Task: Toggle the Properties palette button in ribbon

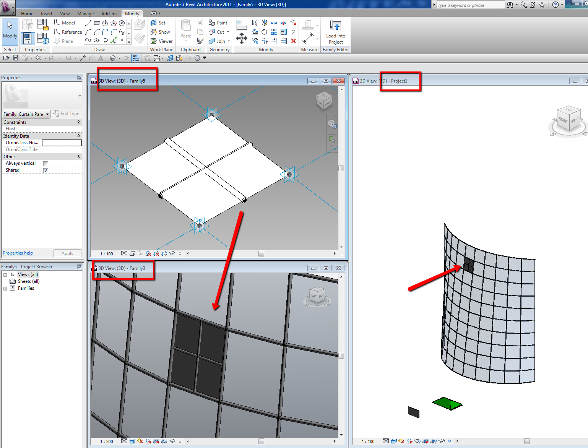Action: (x=28, y=38)
